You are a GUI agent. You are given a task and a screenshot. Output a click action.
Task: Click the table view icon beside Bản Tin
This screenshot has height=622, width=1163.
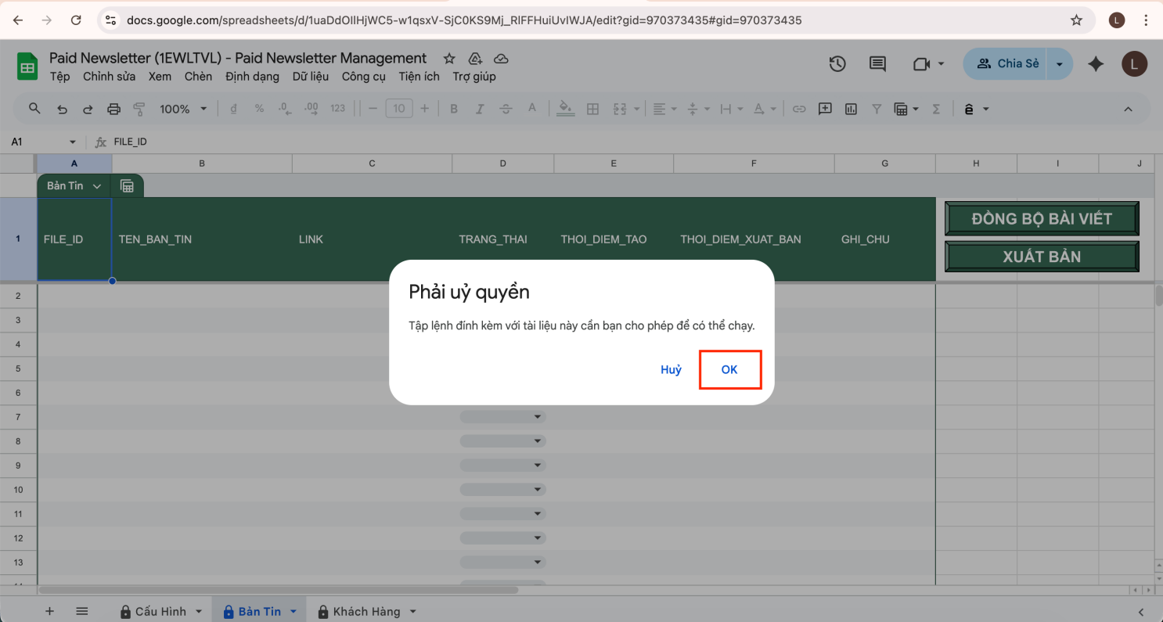[127, 186]
